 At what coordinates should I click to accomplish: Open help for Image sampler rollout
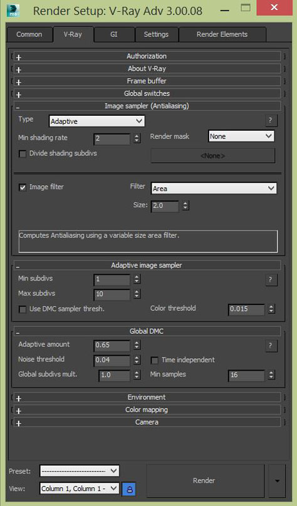pyautogui.click(x=271, y=121)
